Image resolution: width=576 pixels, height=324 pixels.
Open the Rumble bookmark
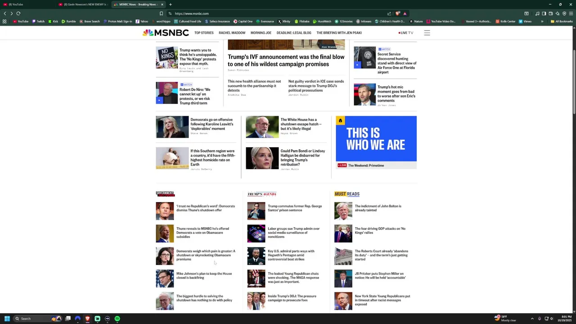pyautogui.click(x=69, y=21)
